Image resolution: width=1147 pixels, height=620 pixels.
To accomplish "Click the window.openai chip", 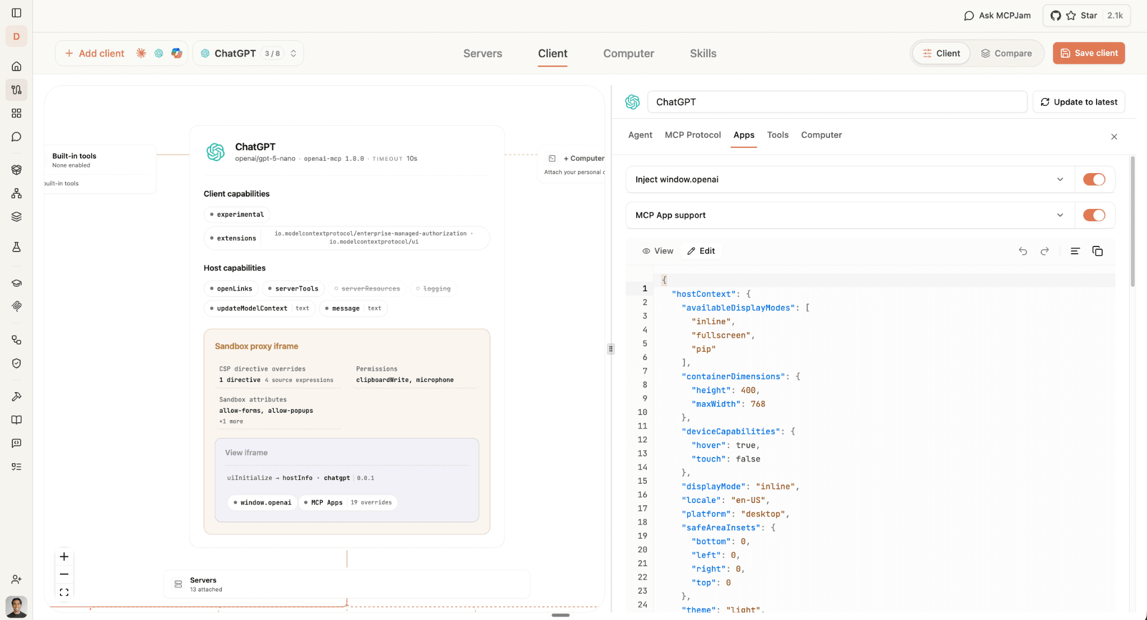I will point(262,502).
